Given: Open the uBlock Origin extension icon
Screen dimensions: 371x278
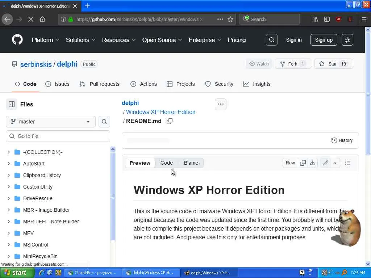Looking at the screenshot, I should (x=338, y=19).
